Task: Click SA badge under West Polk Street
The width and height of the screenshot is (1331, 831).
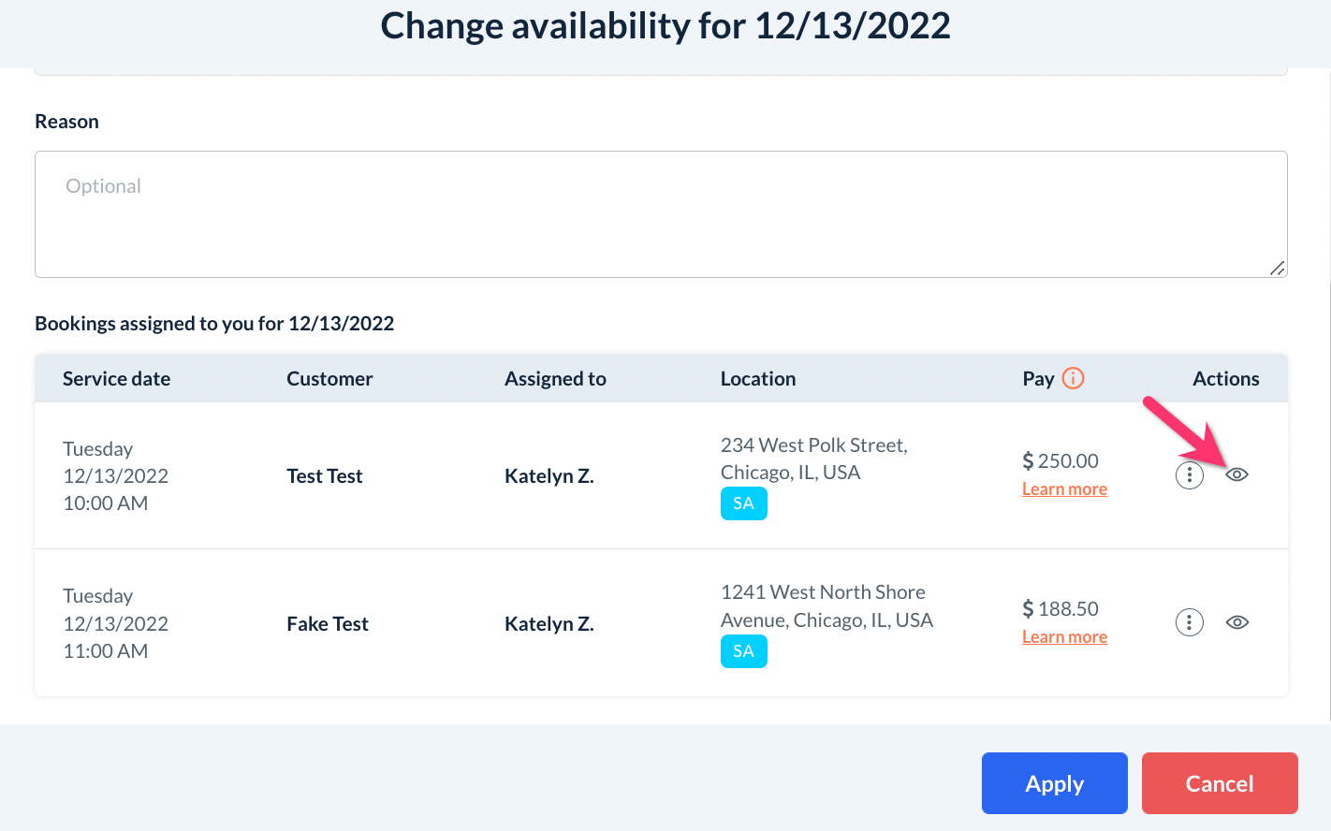Action: [743, 503]
